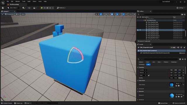The height and width of the screenshot is (105, 187).
Task: Open the Tools menu
Action: point(24,1)
